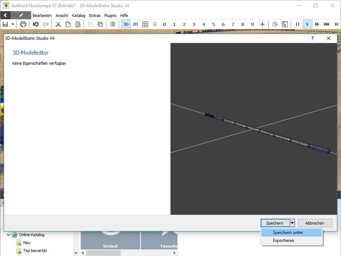Click the redo arrow icon
This screenshot has width=341, height=256.
pyautogui.click(x=45, y=25)
